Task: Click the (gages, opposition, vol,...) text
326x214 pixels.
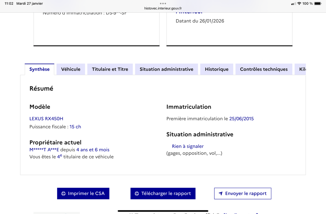Action: pyautogui.click(x=194, y=153)
